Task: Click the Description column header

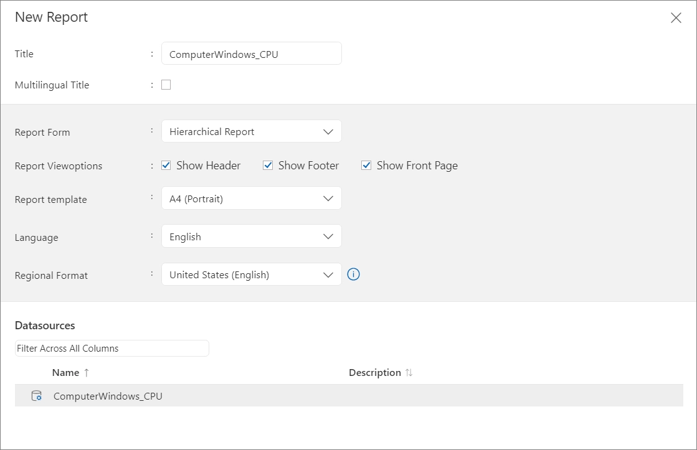Action: (374, 372)
